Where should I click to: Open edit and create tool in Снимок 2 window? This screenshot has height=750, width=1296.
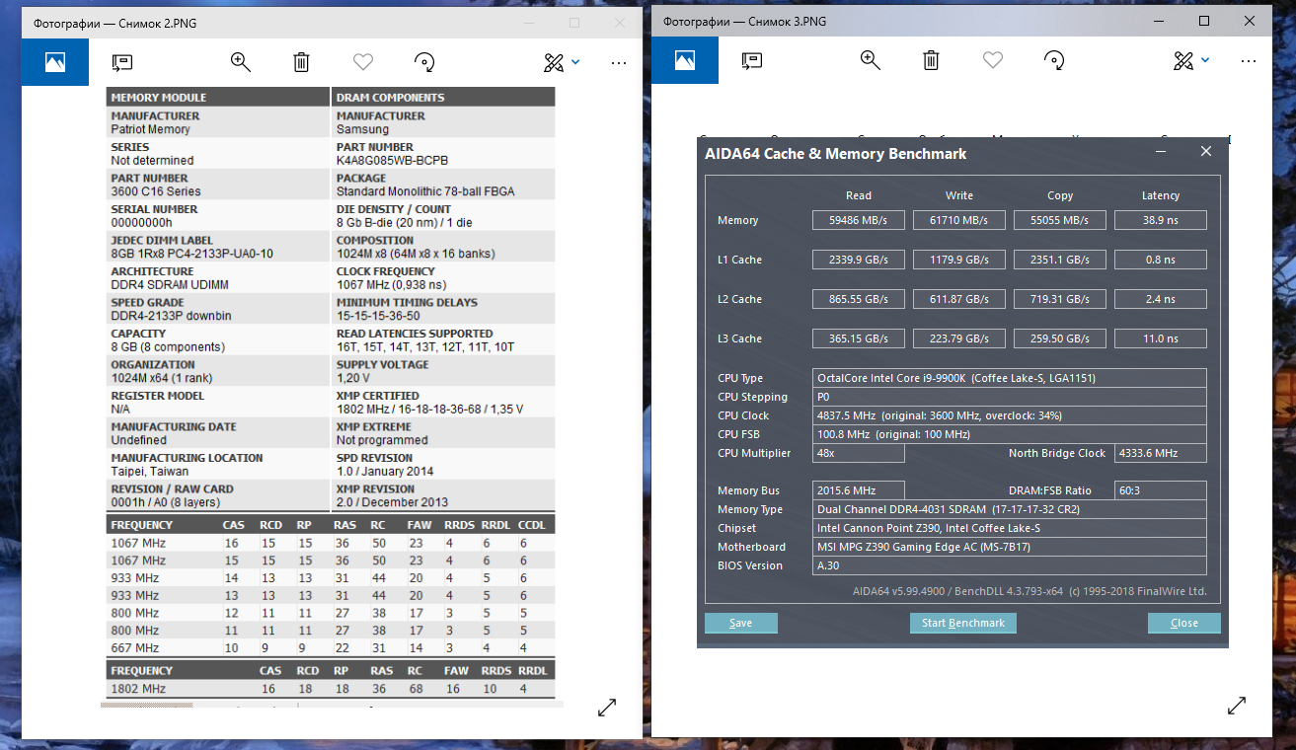pyautogui.click(x=554, y=62)
